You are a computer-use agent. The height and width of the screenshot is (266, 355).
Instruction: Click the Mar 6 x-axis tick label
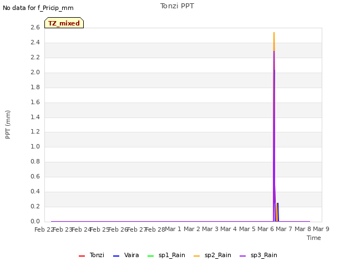point(265,229)
